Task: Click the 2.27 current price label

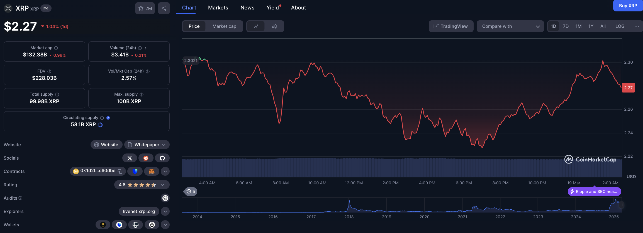Action: point(628,88)
